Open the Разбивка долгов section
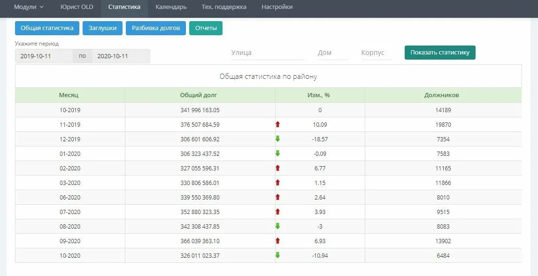Image resolution: width=538 pixels, height=276 pixels. tap(156, 28)
